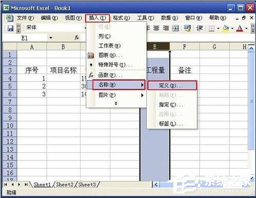Click previous sheet navigation arrow

point(12,185)
